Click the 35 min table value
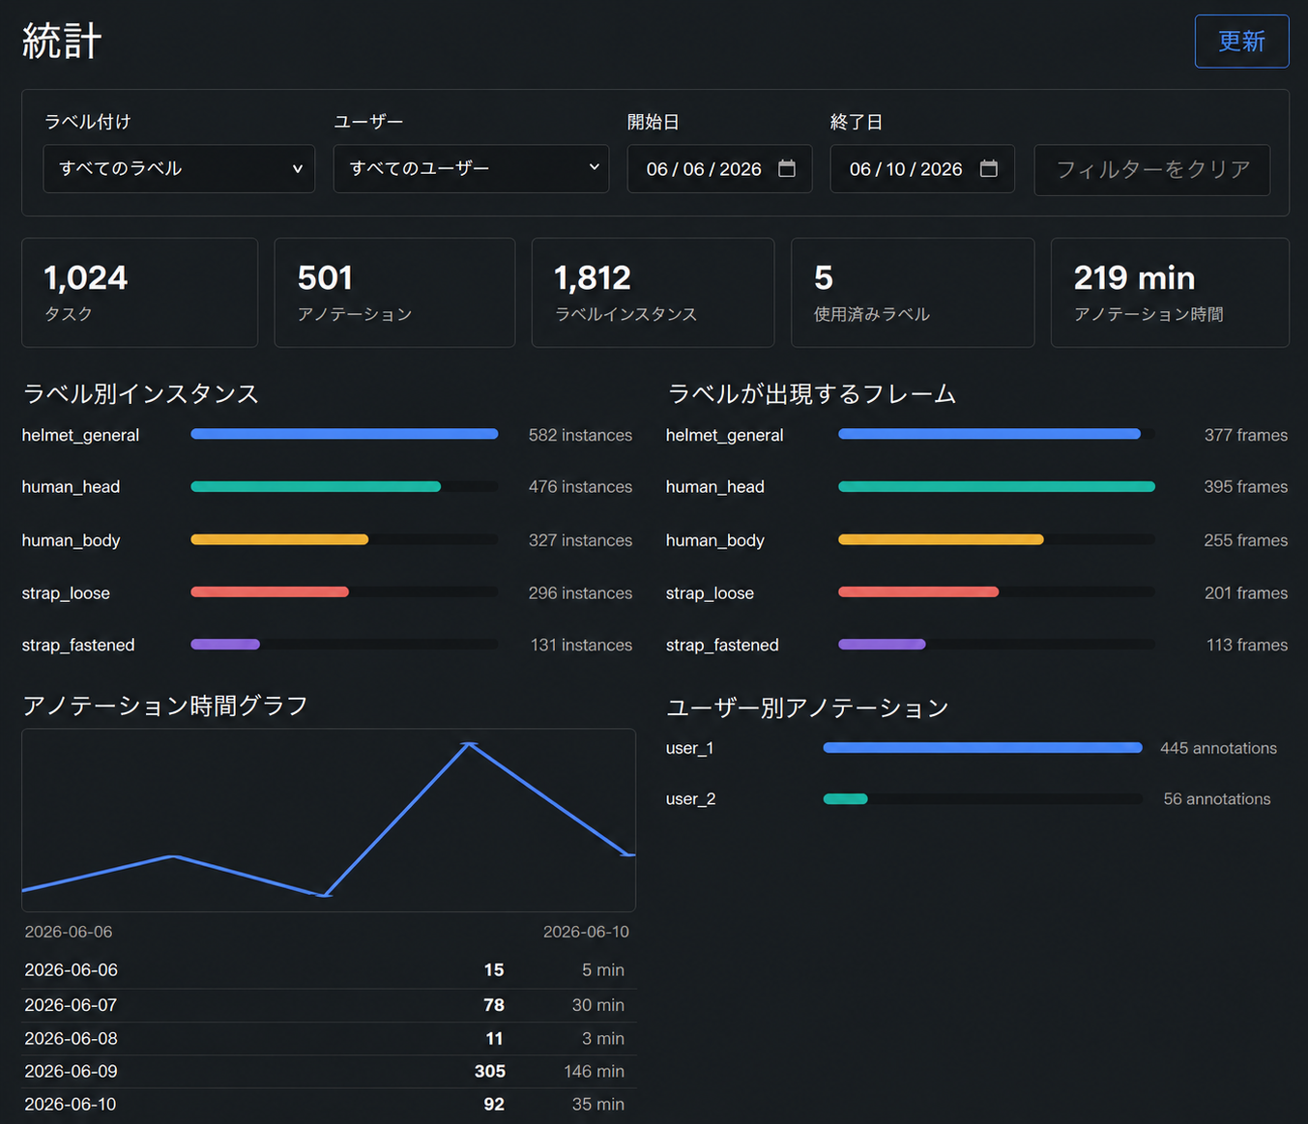Screen dimensions: 1308x1124 click(597, 1104)
